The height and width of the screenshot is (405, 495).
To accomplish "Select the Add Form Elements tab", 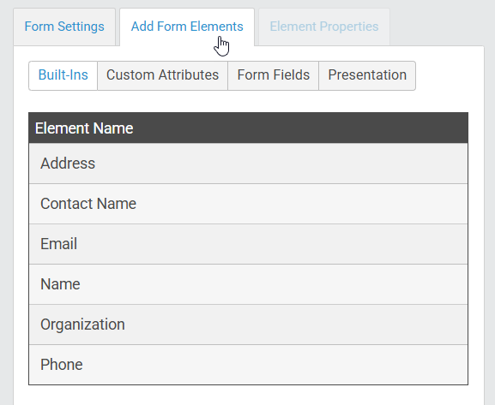I will click(187, 27).
